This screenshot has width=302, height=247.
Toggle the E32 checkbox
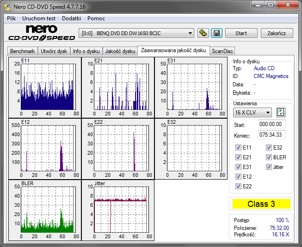coord(269,148)
